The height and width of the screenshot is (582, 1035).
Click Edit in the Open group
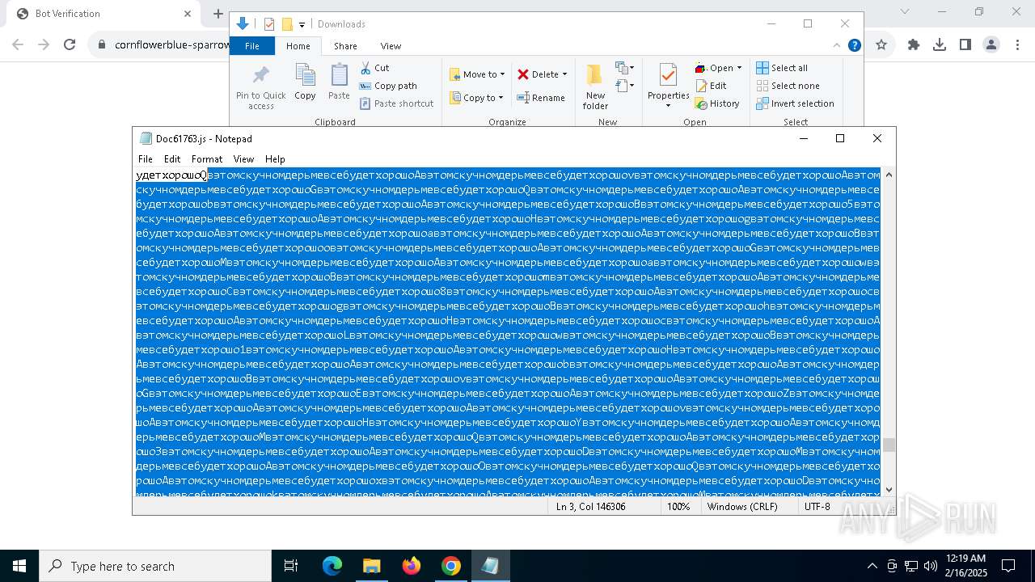pyautogui.click(x=711, y=86)
